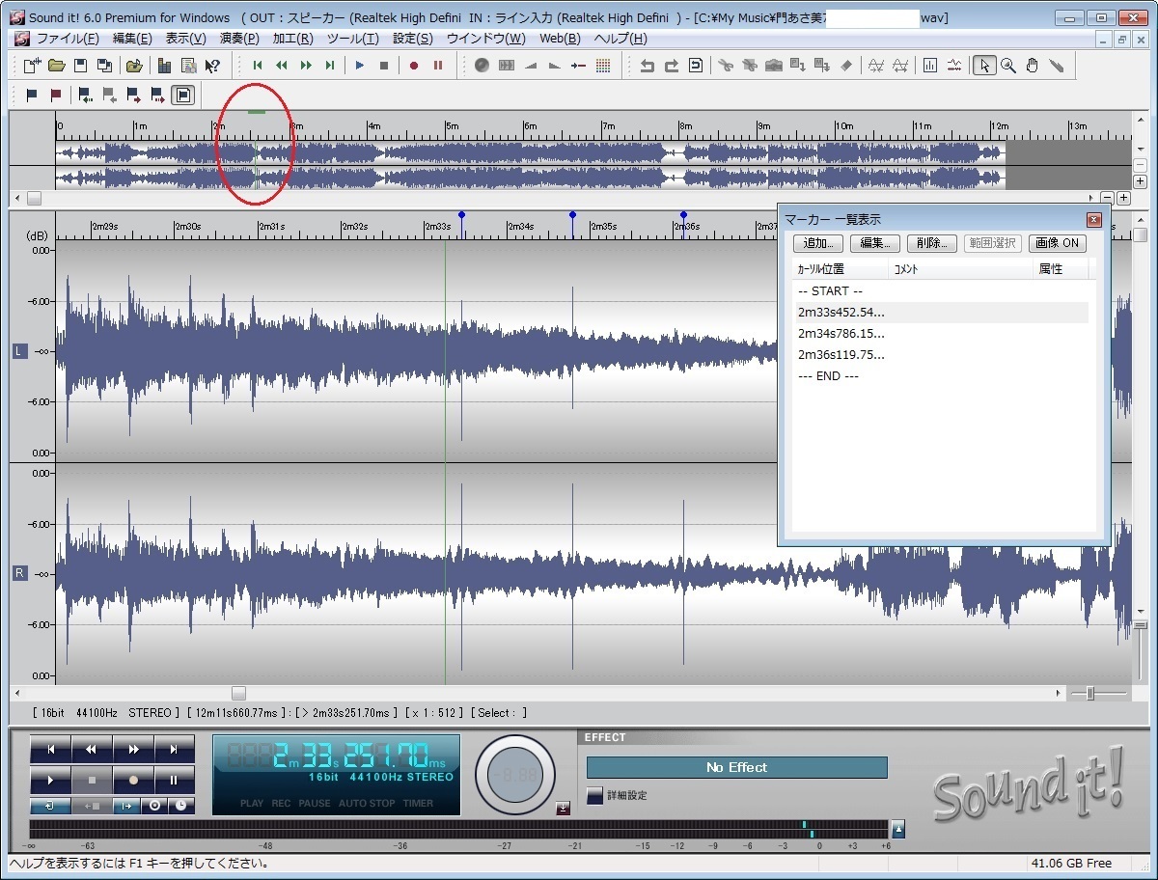Click the blue flag add-marker icon
The width and height of the screenshot is (1158, 880).
pyautogui.click(x=33, y=95)
